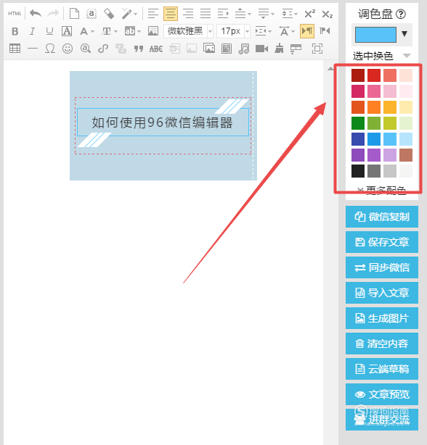Click the 微信复制 button
This screenshot has width=427, height=445.
pos(382,217)
